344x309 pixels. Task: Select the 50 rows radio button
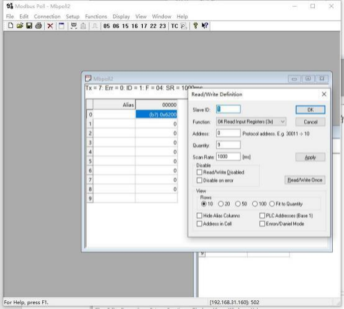238,204
